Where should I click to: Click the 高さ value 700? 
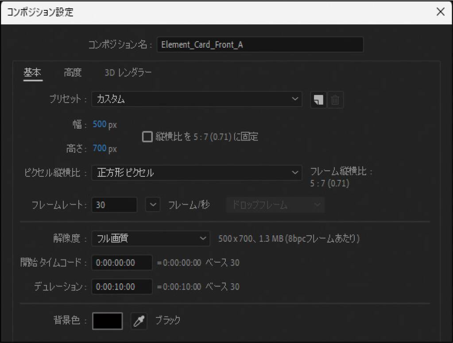[x=100, y=149]
